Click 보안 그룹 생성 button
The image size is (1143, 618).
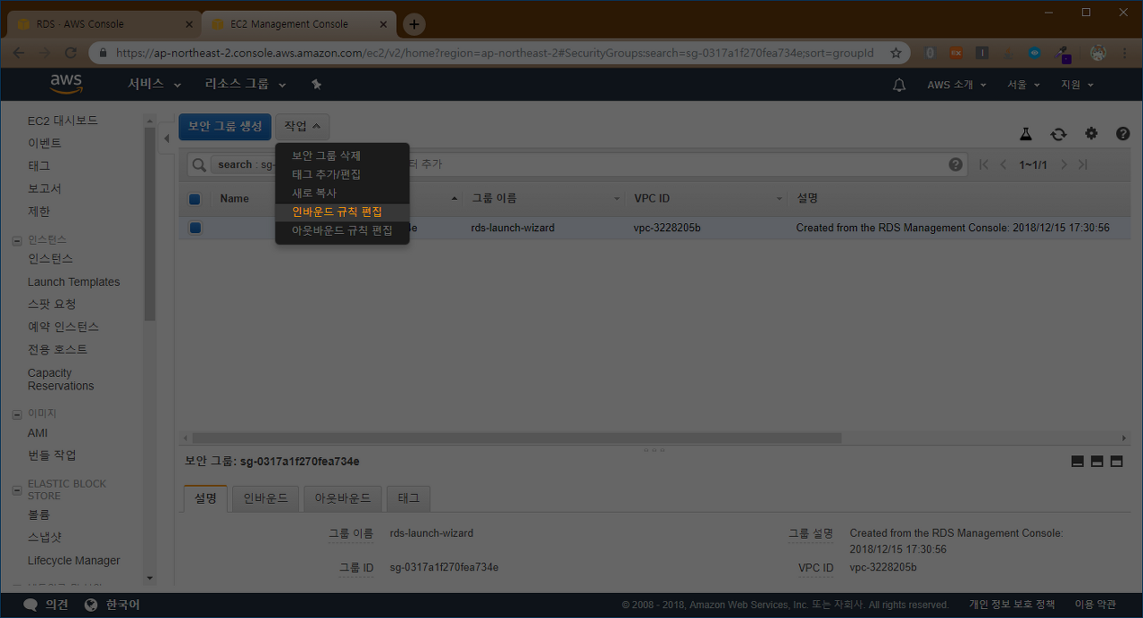click(x=225, y=127)
